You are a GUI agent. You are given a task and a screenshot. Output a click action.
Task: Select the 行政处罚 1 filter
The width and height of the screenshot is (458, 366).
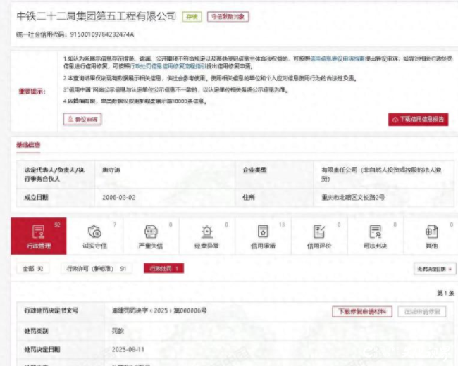point(163,268)
